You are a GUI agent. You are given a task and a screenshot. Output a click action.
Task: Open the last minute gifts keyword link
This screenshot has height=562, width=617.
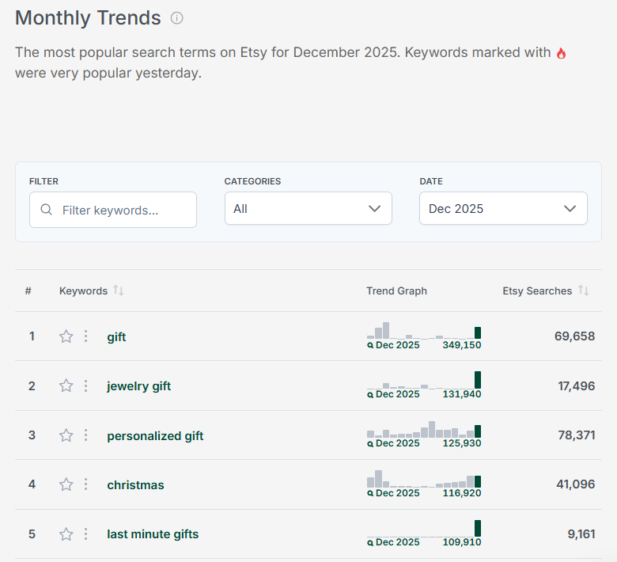[153, 534]
